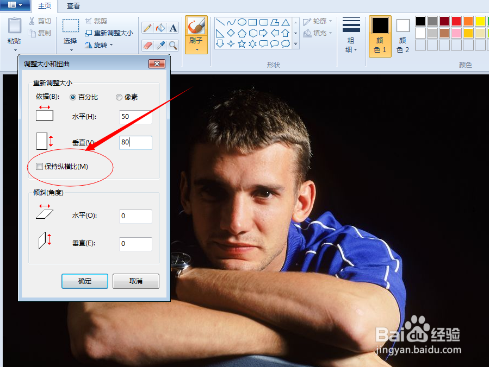The image size is (489, 367).
Task: Choose the Heart-adjacent cloud callout shape
Action: [286, 43]
